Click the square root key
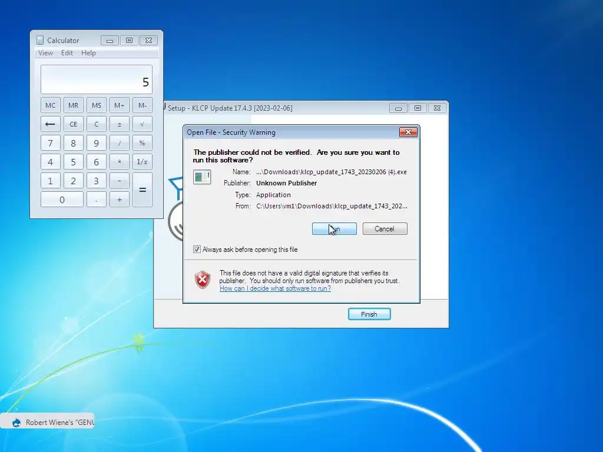603x452 pixels. pos(143,124)
